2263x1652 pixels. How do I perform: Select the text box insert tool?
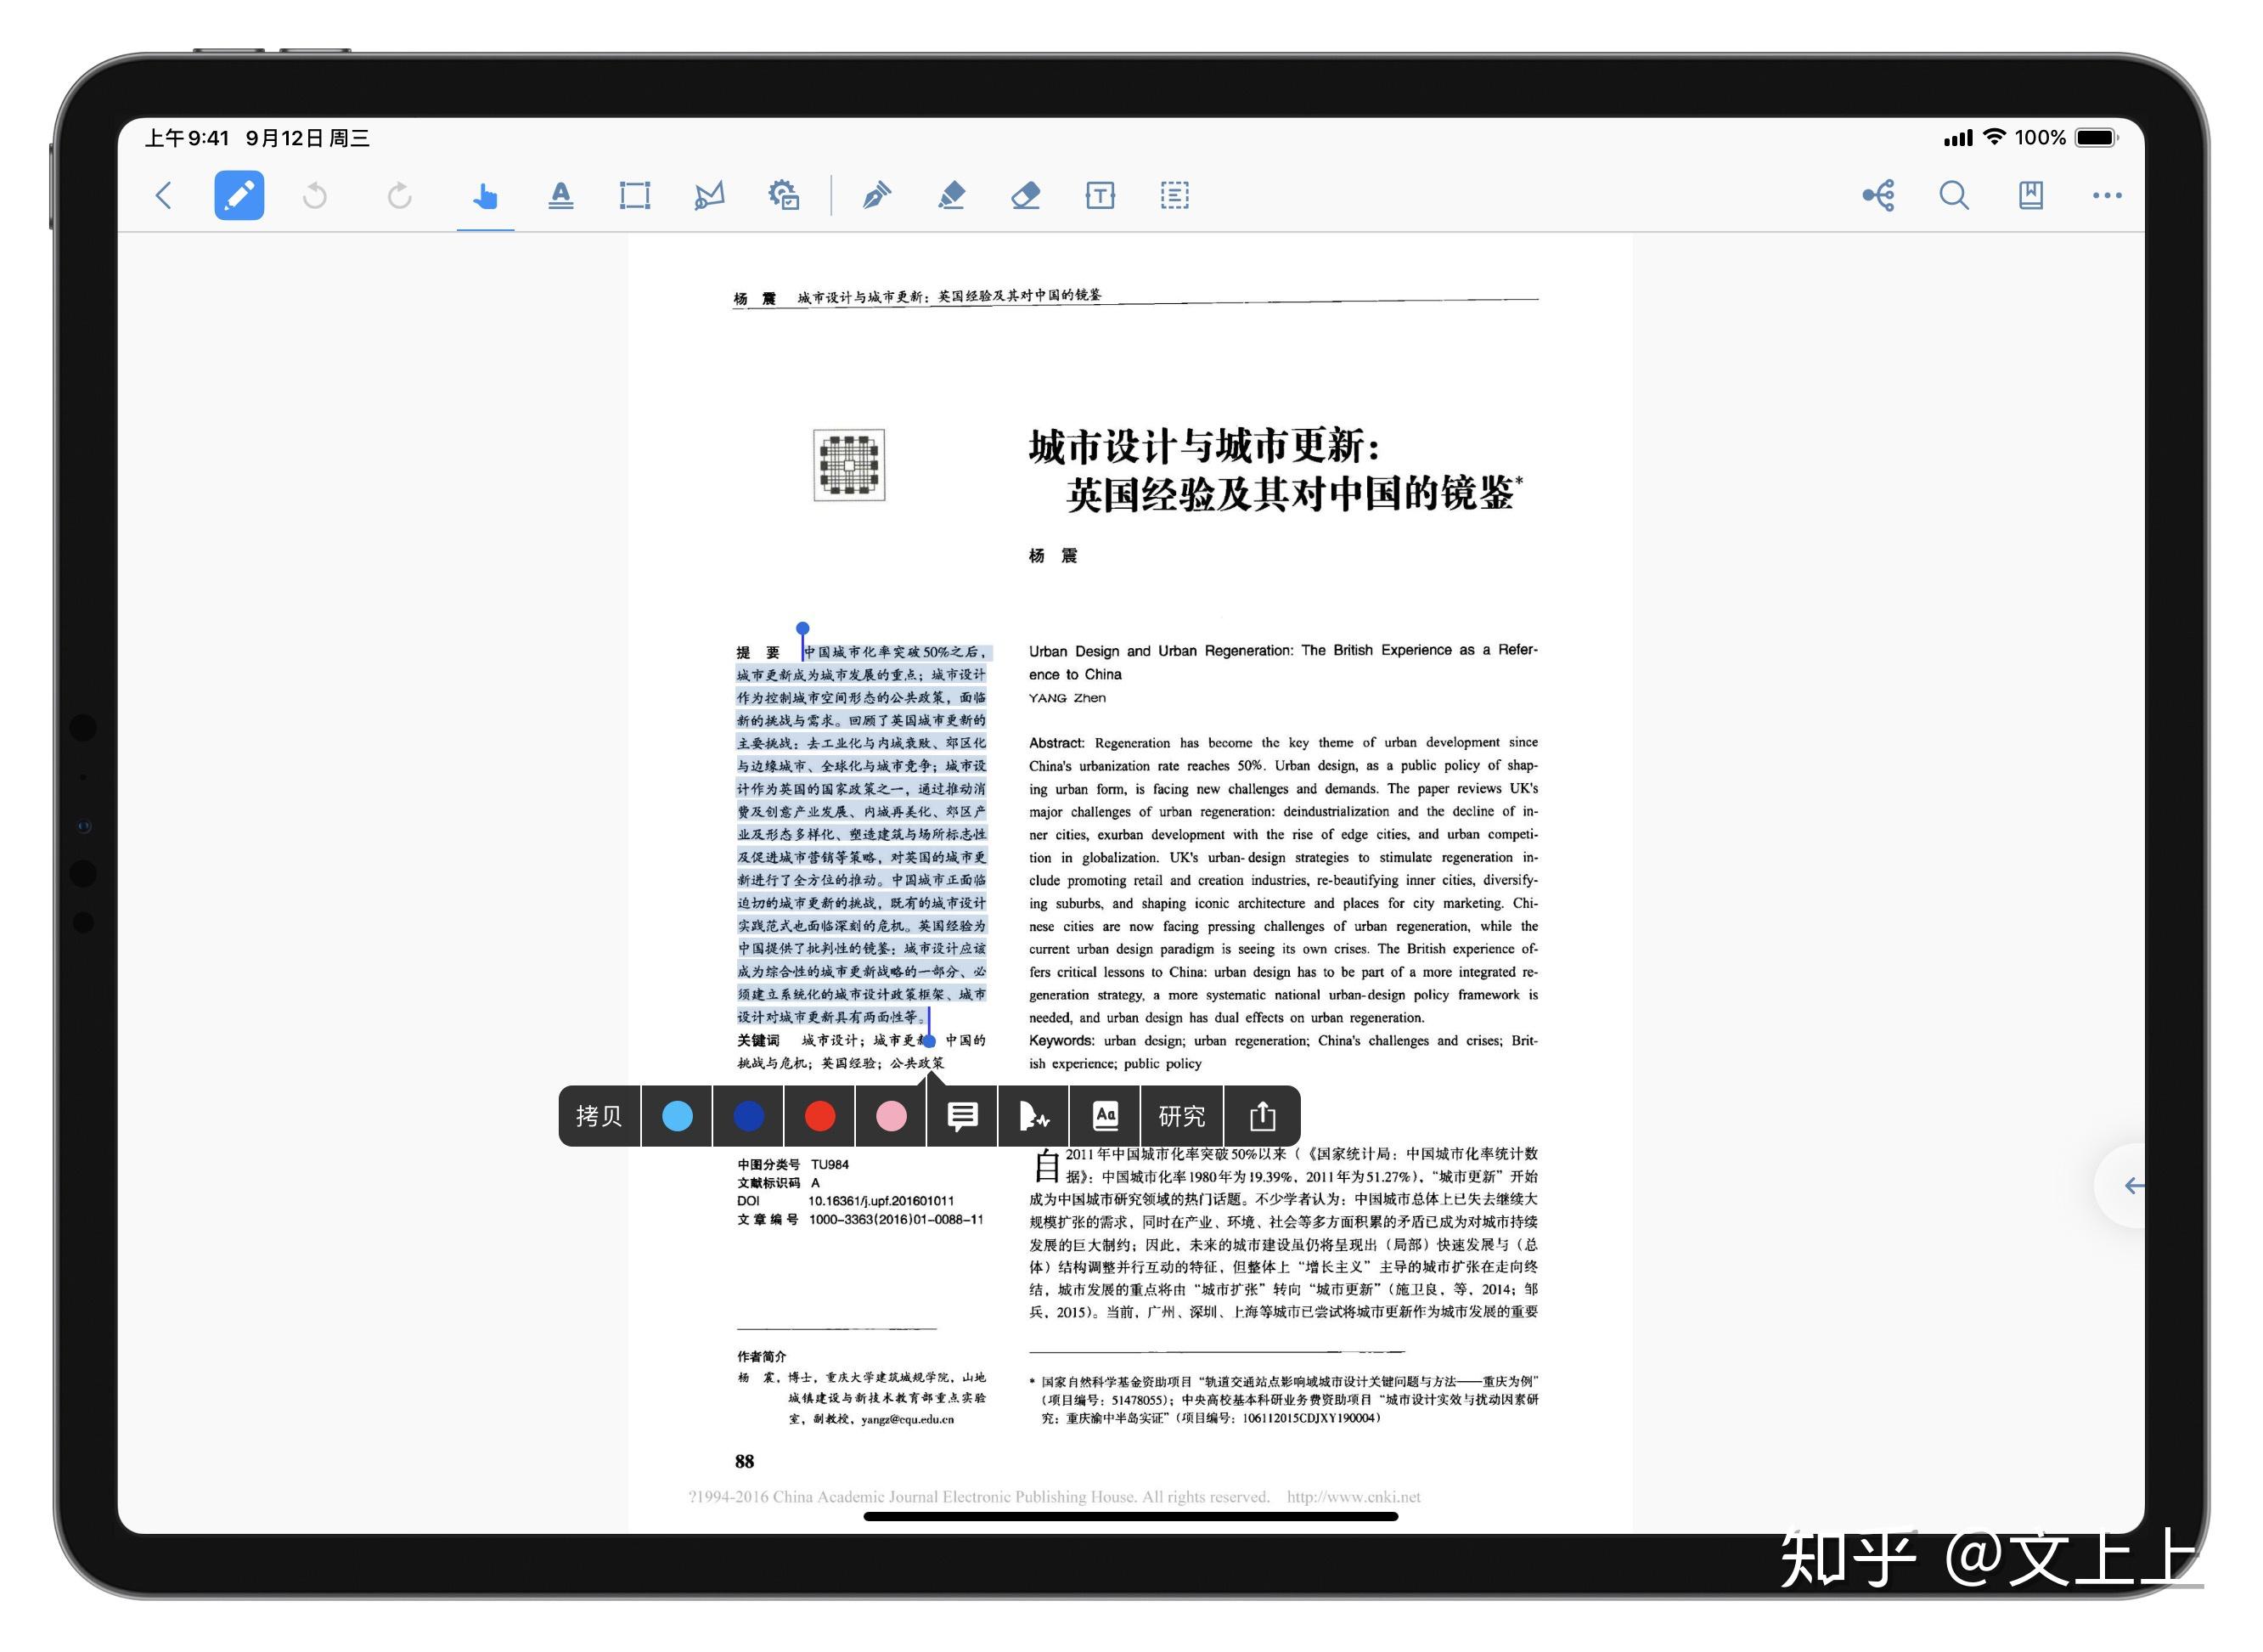point(1100,195)
